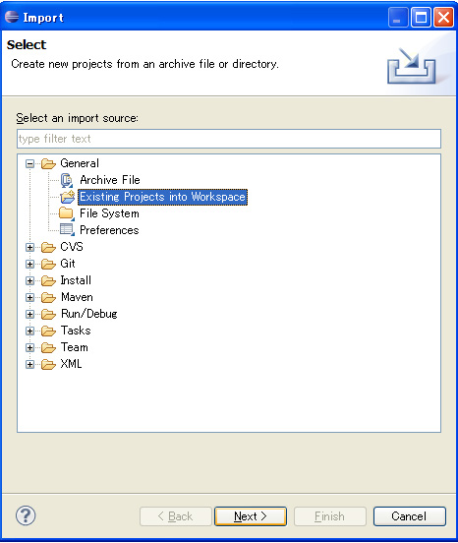Screen dimensions: 458x543
Task: Maximize the Import dialog window
Action: (x=421, y=17)
